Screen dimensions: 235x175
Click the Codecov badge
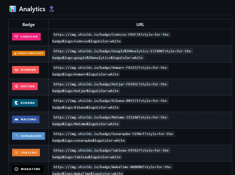(26, 37)
